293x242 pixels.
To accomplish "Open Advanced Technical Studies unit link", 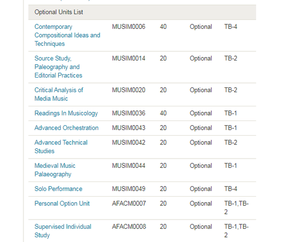I will tap(61, 146).
